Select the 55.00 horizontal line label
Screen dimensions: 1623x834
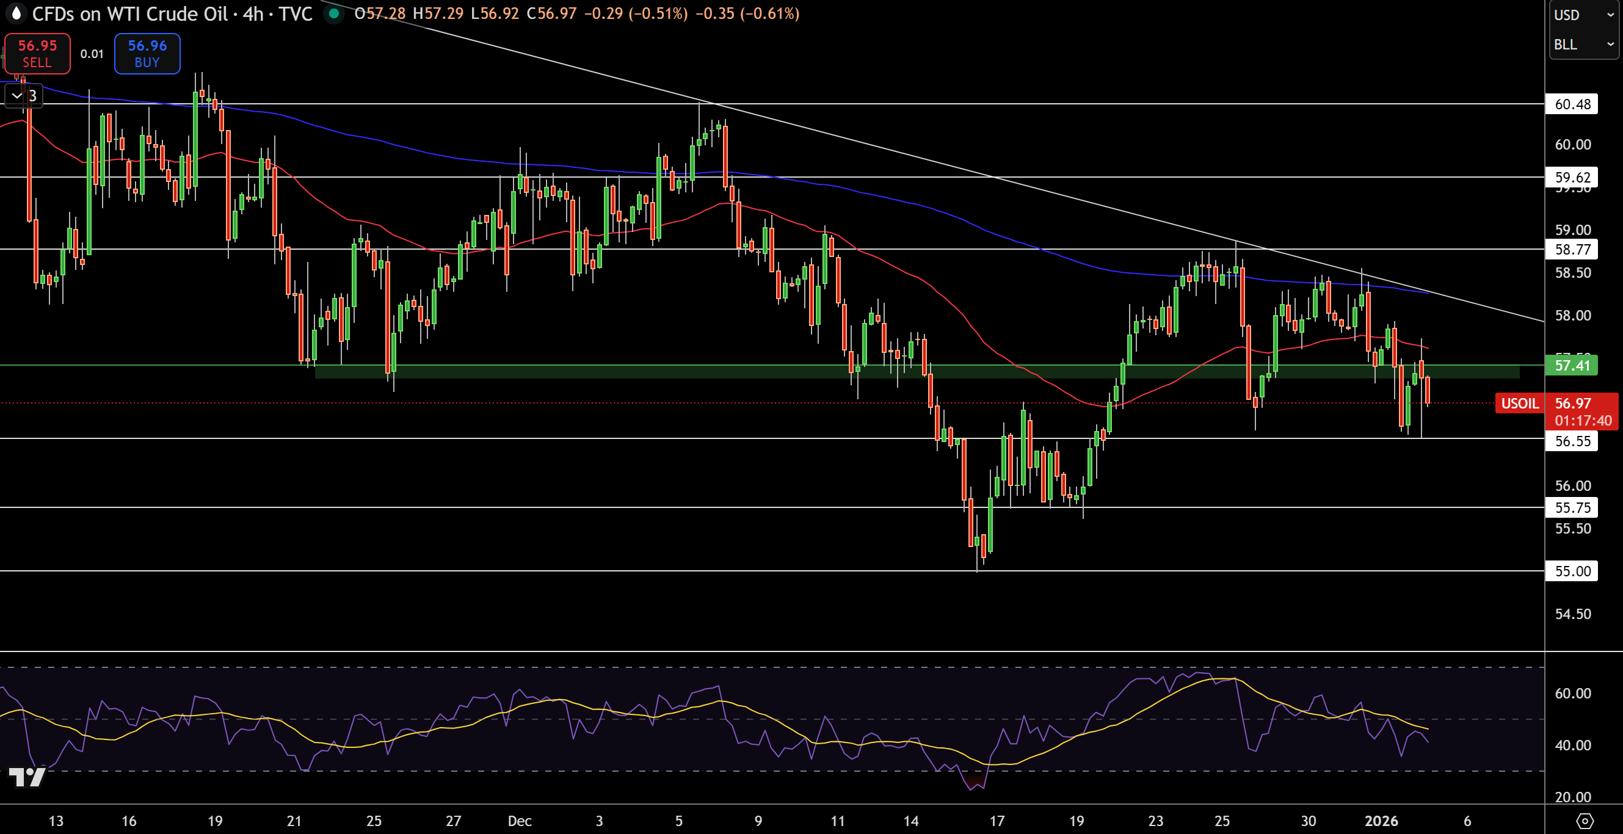coord(1572,571)
